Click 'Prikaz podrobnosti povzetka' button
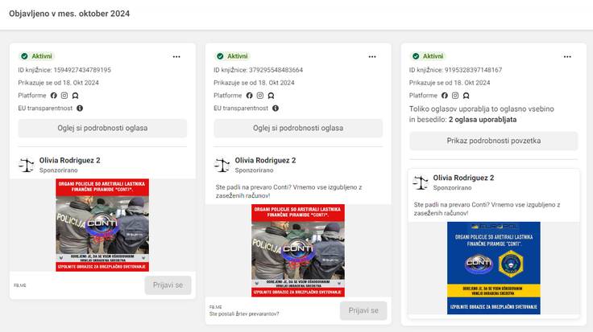The width and height of the screenshot is (593, 332). tap(494, 141)
